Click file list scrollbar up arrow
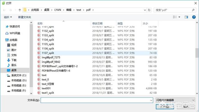 point(197,23)
